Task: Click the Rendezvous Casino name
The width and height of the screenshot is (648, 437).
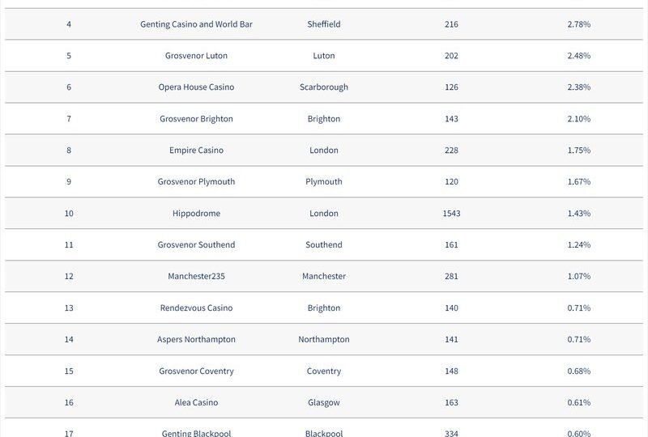Action: pos(196,308)
